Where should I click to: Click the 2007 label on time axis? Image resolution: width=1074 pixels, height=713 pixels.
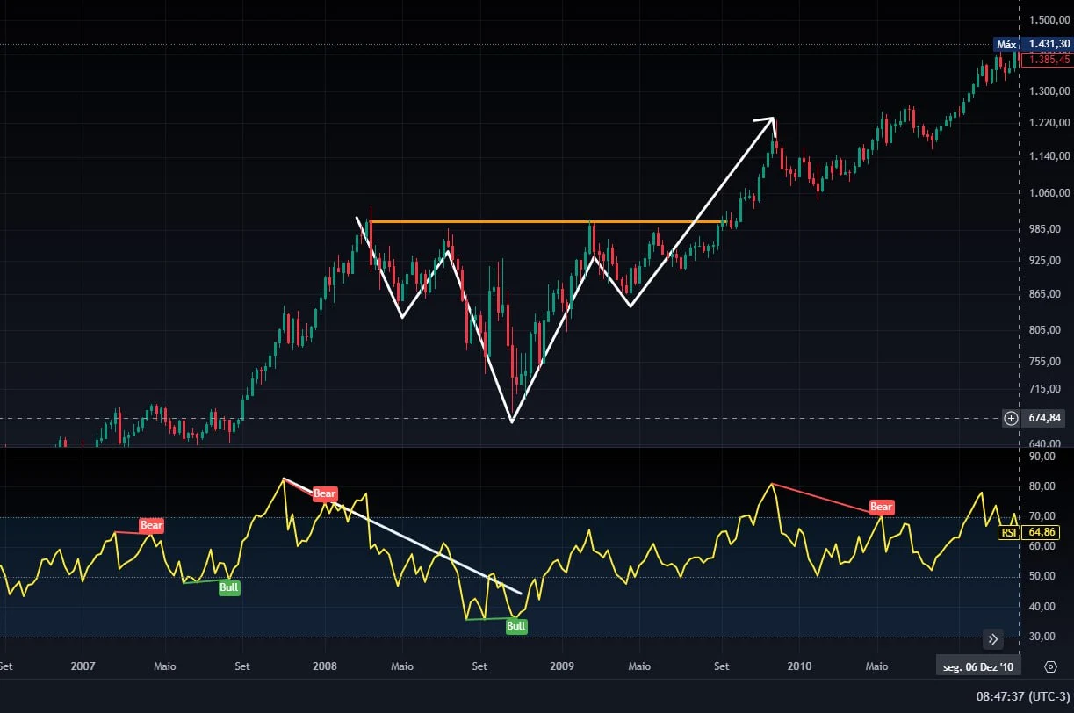coord(83,666)
